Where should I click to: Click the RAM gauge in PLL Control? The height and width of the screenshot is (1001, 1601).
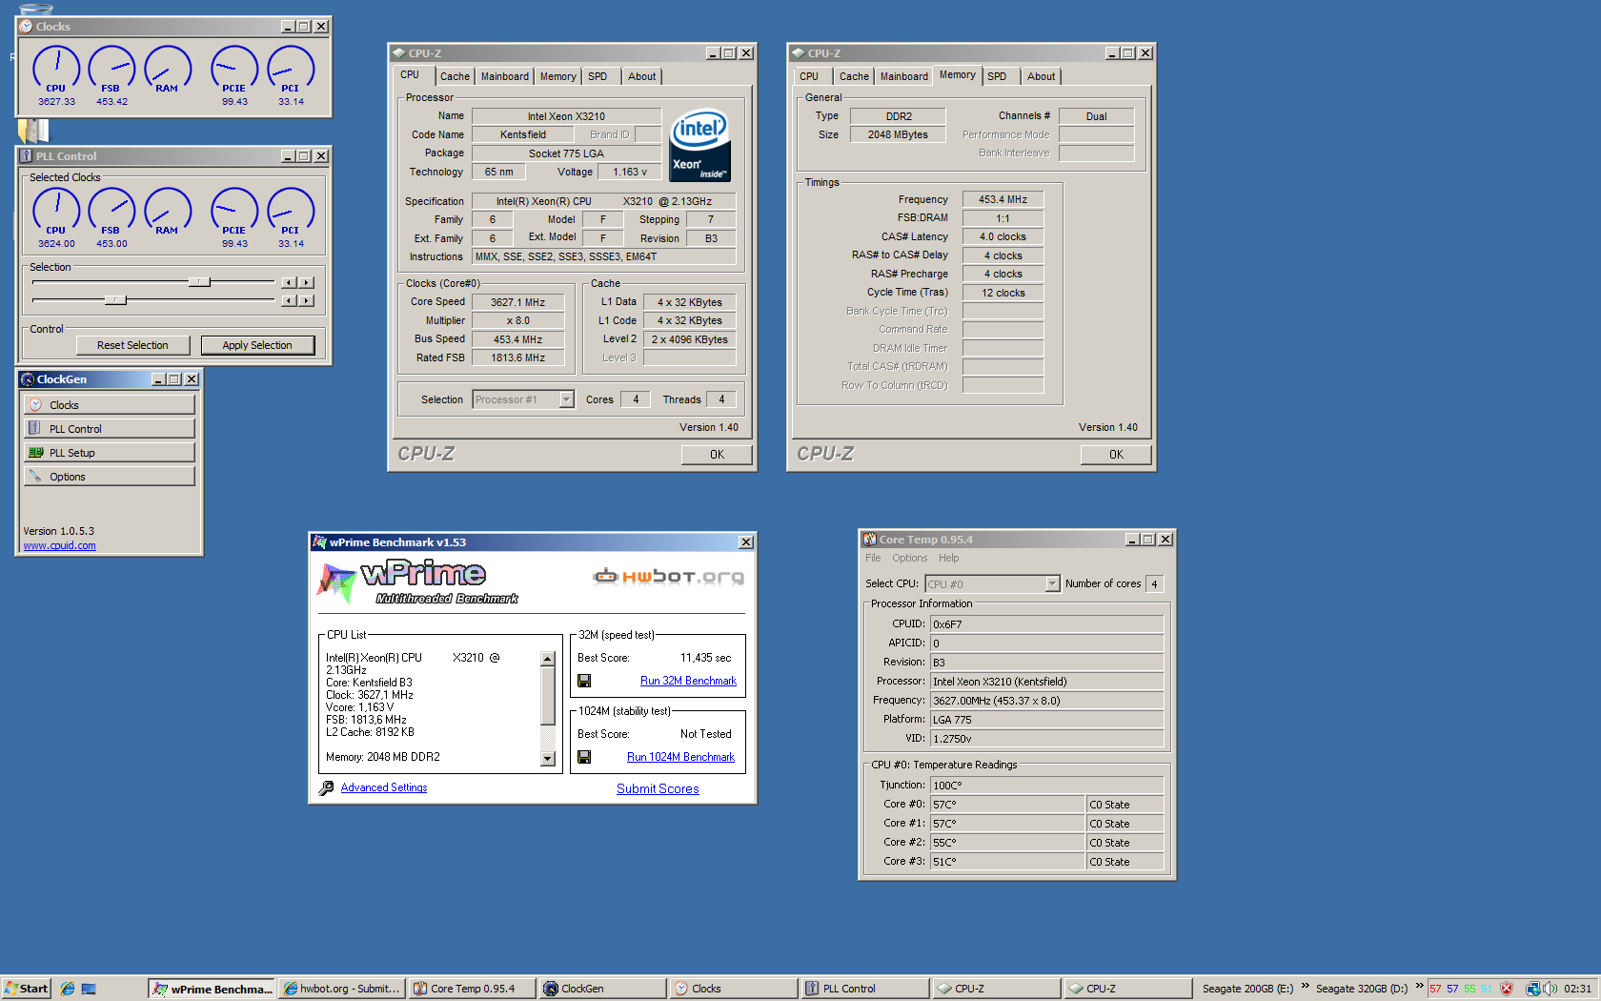point(168,212)
